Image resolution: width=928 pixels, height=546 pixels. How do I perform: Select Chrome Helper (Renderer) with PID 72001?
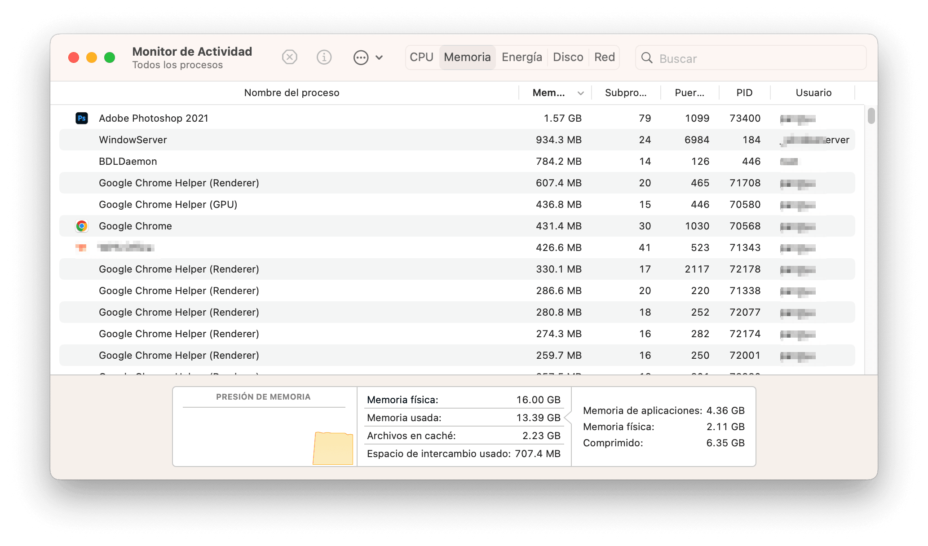click(x=457, y=355)
